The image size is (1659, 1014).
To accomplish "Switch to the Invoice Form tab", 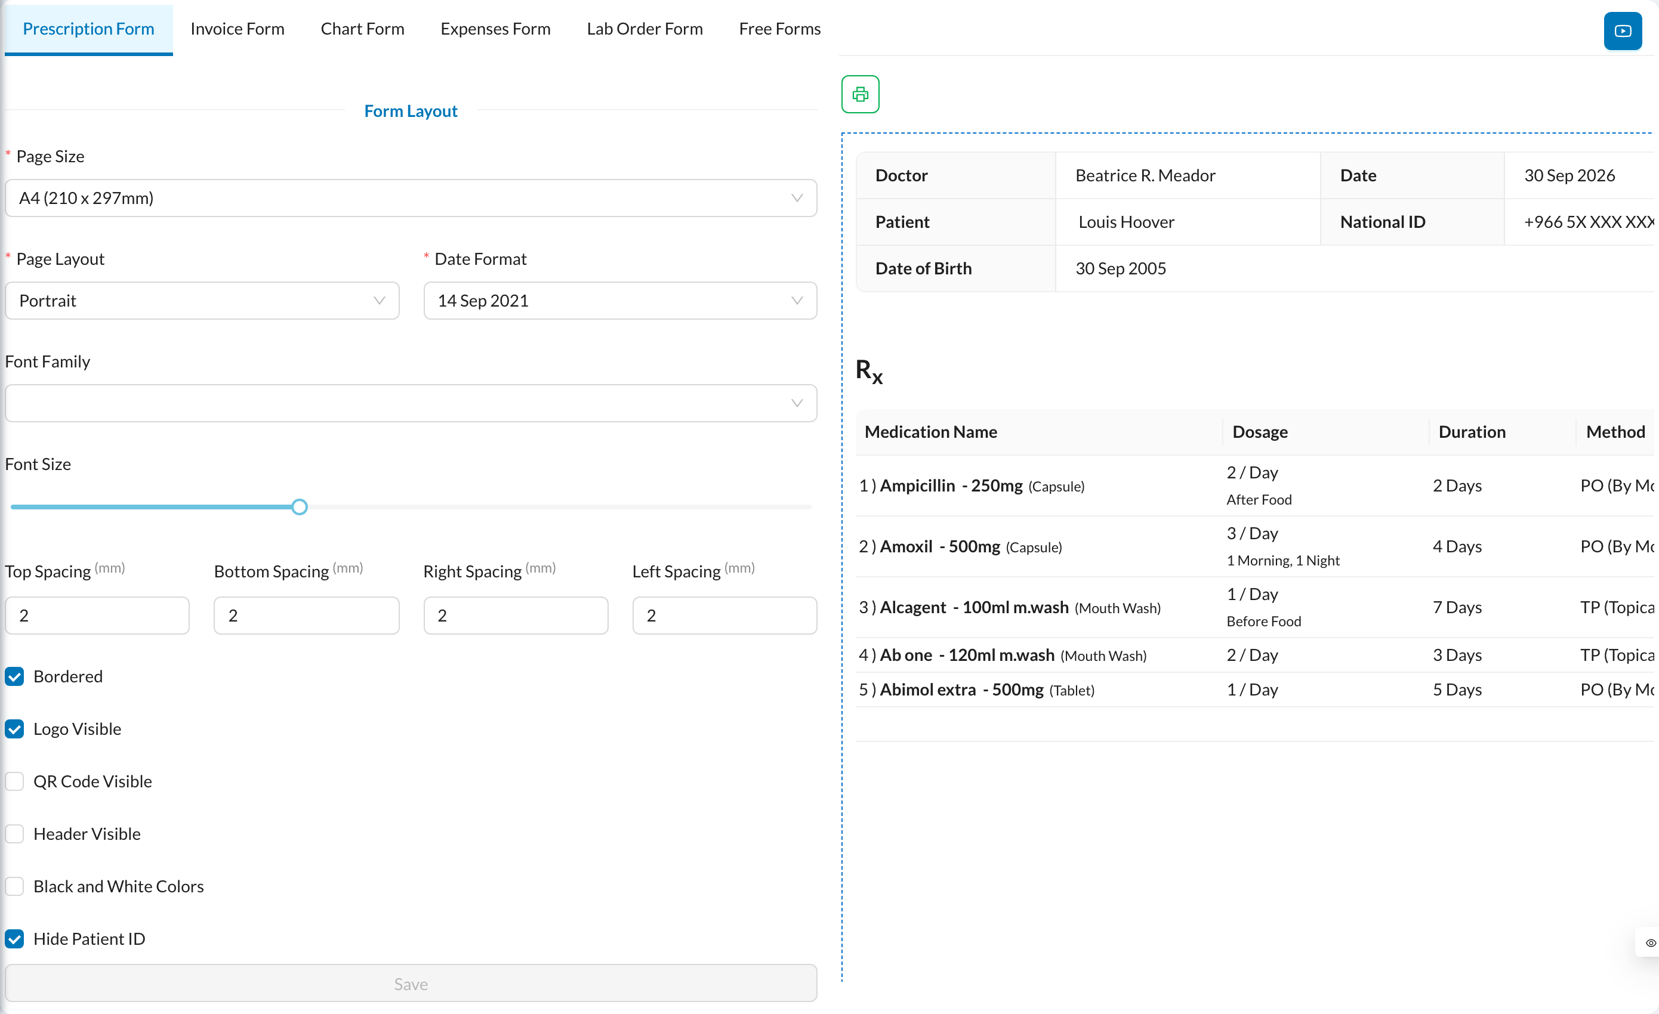I will pos(237,29).
